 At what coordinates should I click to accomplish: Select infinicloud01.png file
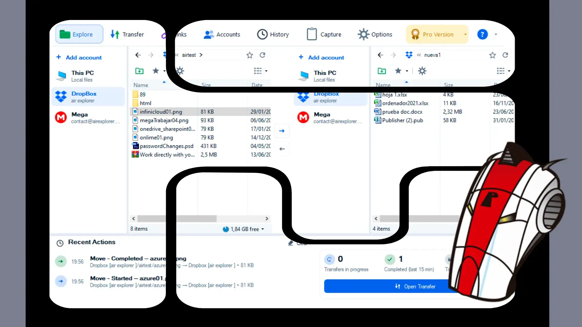pyautogui.click(x=200, y=112)
